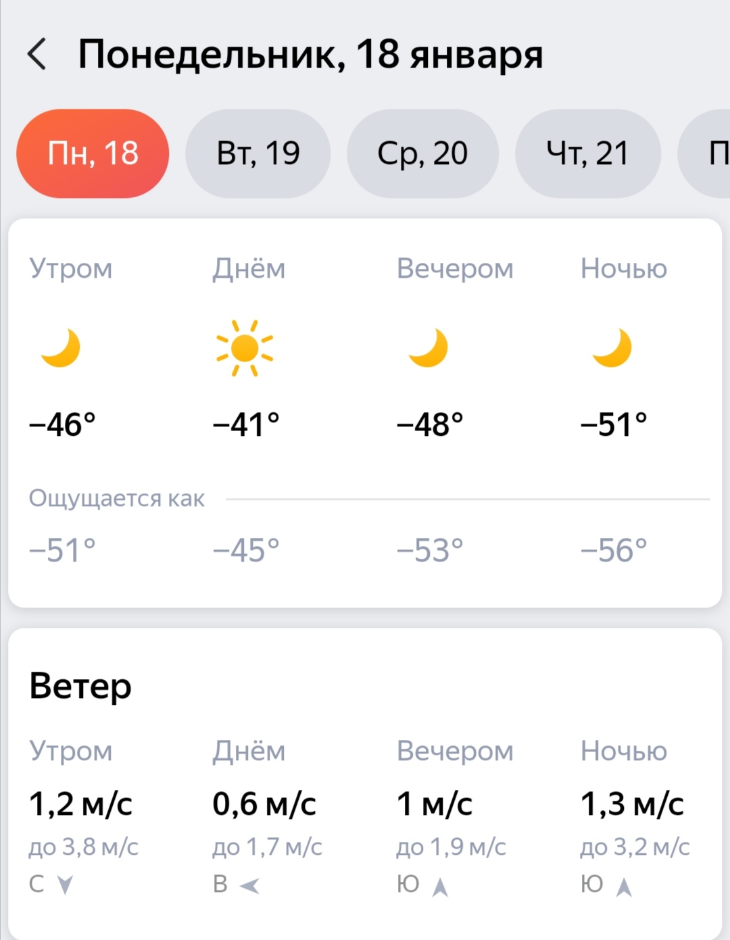Tap the evening south wind direction arrow
730x940 pixels.
pyautogui.click(x=440, y=886)
